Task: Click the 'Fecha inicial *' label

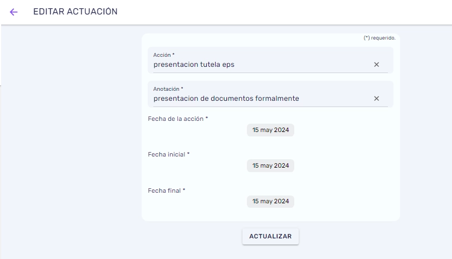Action: coord(169,154)
